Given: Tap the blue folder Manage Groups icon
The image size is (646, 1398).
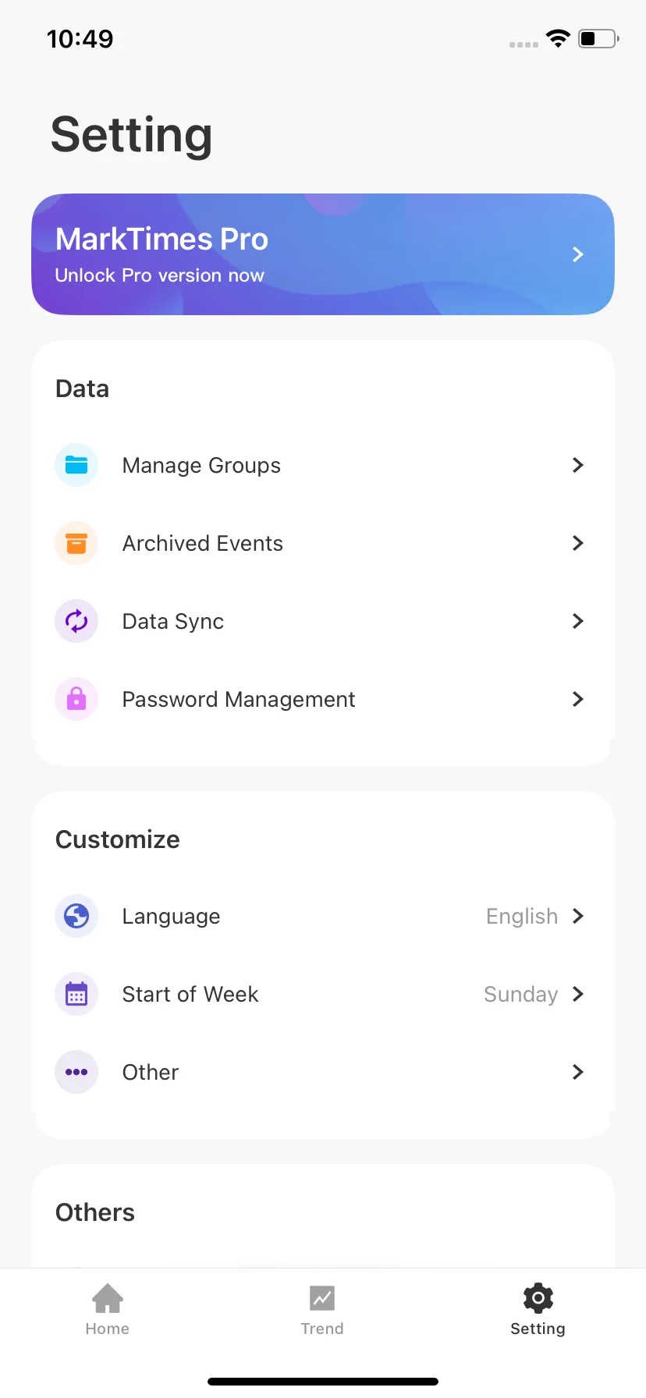Looking at the screenshot, I should 76,465.
